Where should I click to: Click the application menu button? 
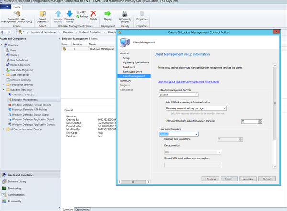[5, 7]
